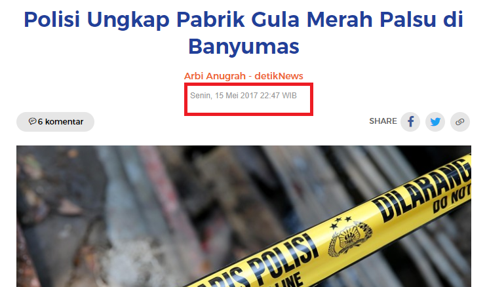Share the article on Facebook
The width and height of the screenshot is (487, 287).
[x=410, y=122]
